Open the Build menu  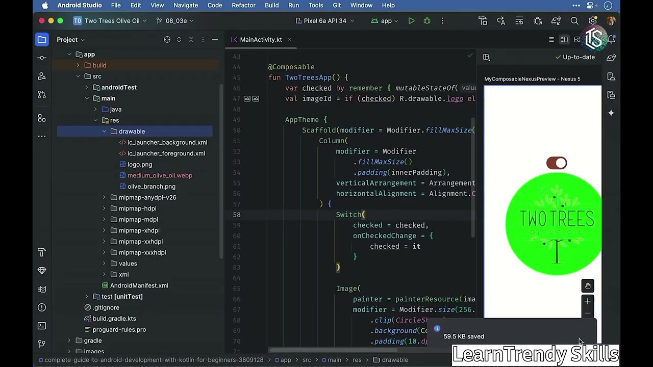click(x=271, y=5)
